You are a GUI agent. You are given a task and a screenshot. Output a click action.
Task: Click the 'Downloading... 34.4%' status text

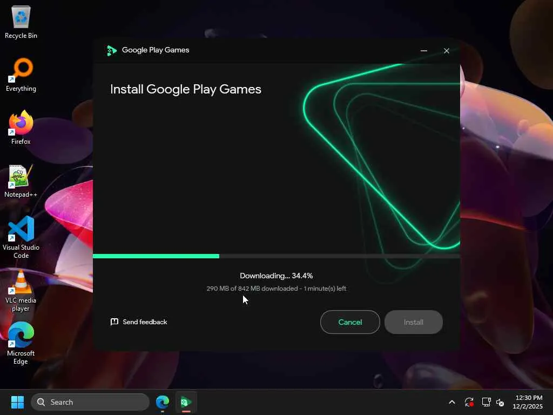pyautogui.click(x=276, y=276)
